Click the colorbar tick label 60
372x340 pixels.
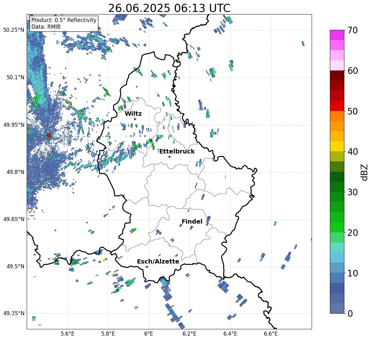(x=353, y=71)
